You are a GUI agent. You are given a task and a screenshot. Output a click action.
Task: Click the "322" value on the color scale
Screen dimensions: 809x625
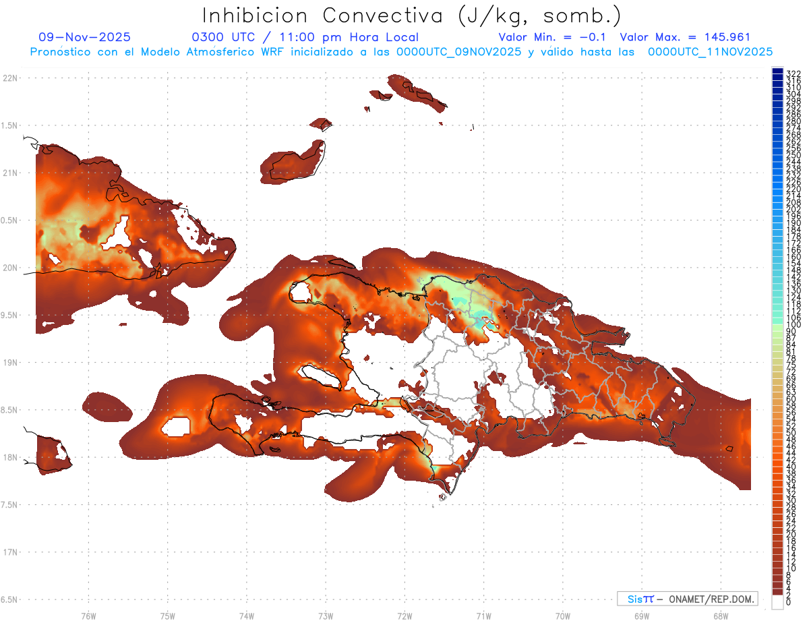pyautogui.click(x=793, y=73)
